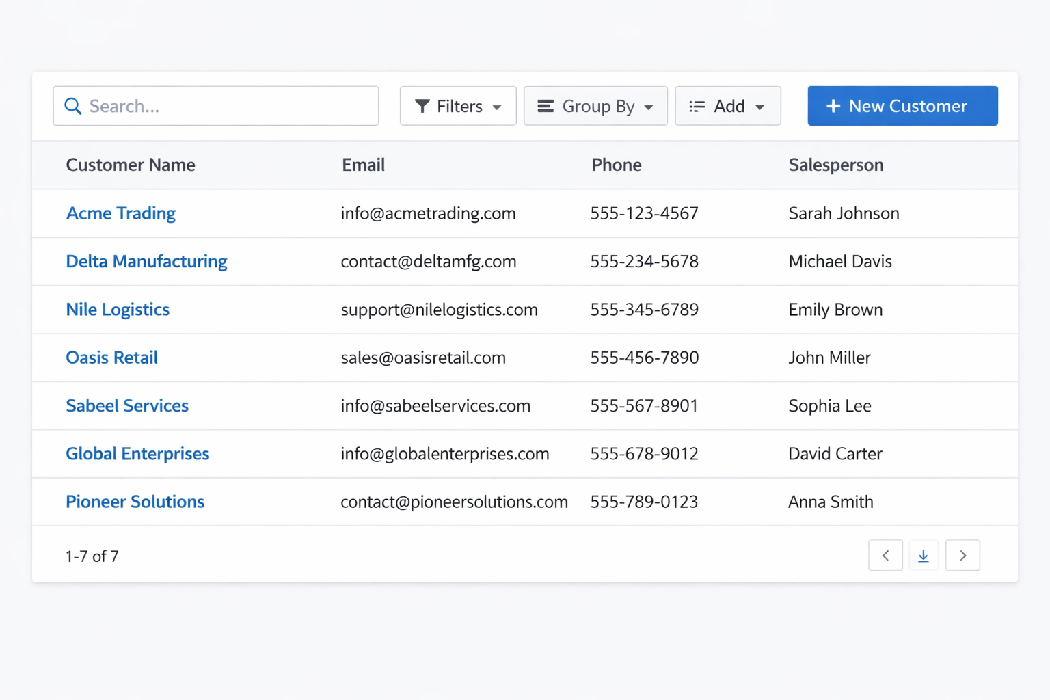Expand the Group By dropdown
1050x700 pixels.
(595, 106)
